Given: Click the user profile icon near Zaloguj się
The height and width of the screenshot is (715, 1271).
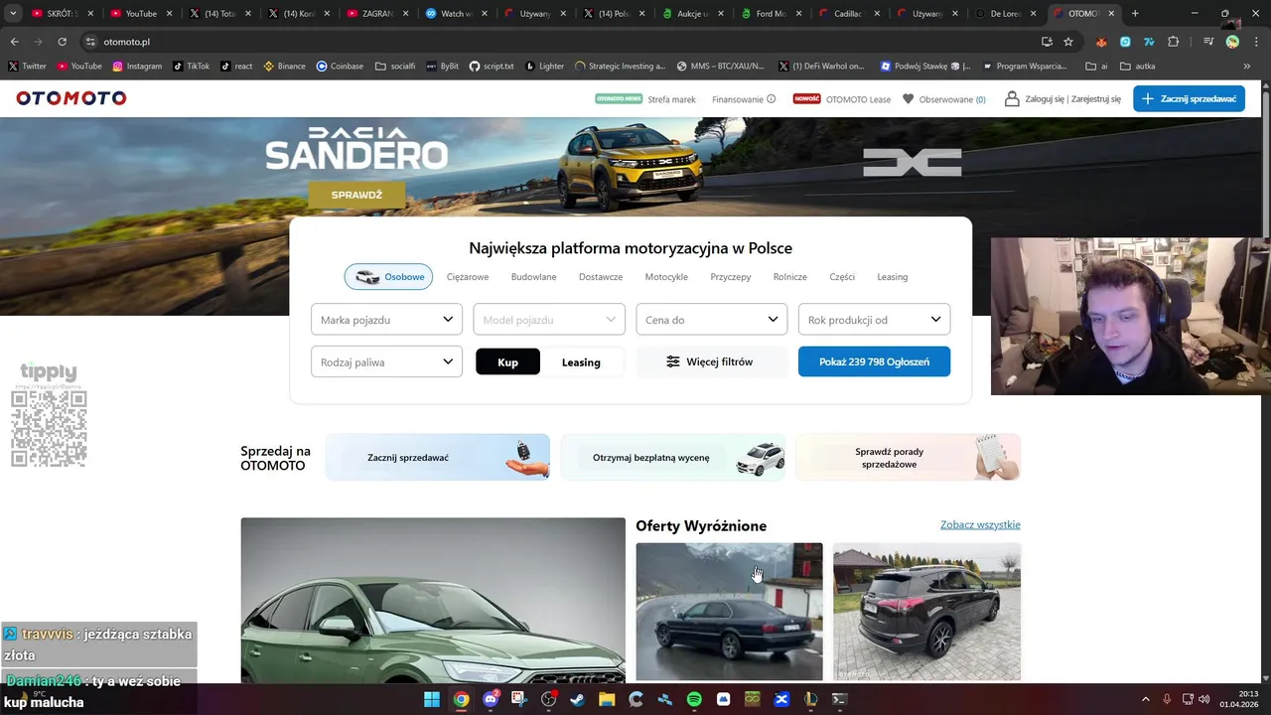Looking at the screenshot, I should [x=1012, y=98].
